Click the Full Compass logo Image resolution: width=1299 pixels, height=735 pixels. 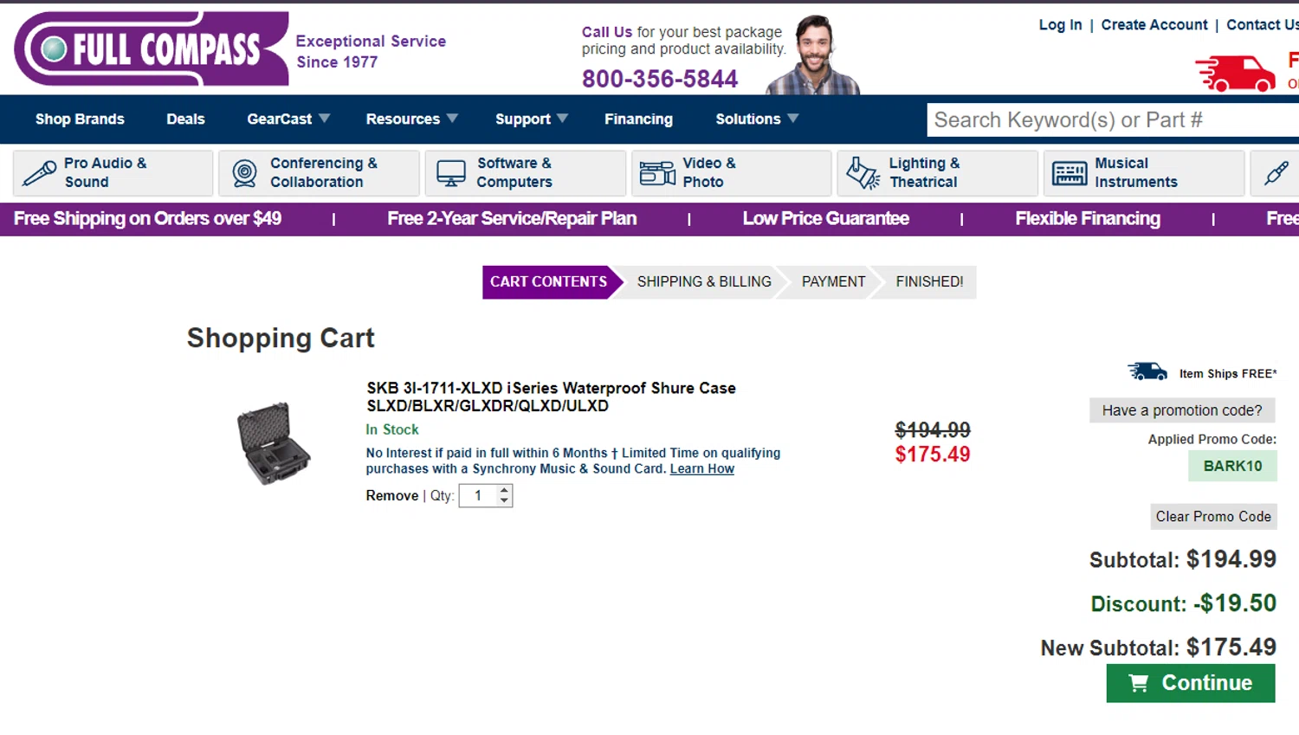152,49
